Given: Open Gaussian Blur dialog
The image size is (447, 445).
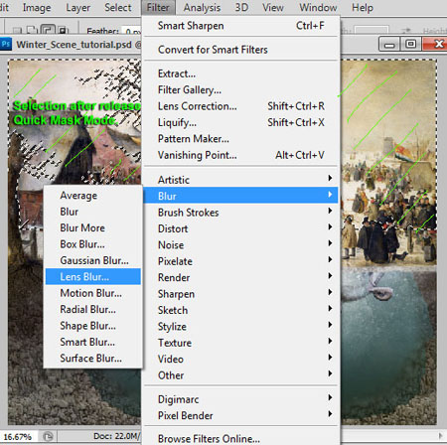Looking at the screenshot, I should pyautogui.click(x=93, y=260).
